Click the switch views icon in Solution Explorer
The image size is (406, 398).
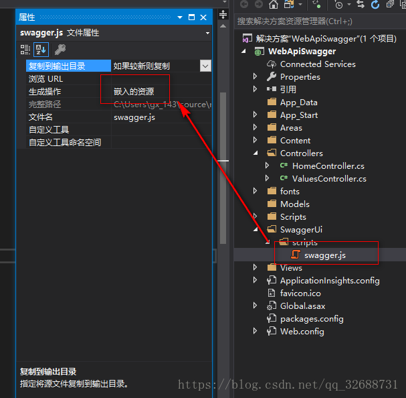(x=289, y=5)
